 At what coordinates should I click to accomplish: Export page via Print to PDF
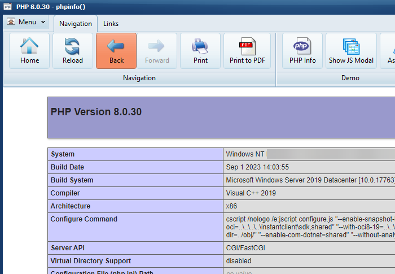pyautogui.click(x=247, y=51)
